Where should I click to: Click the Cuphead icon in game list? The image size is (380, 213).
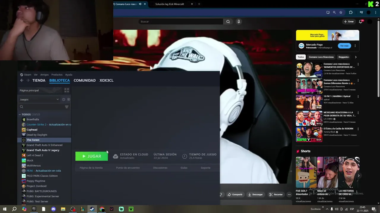point(24,130)
